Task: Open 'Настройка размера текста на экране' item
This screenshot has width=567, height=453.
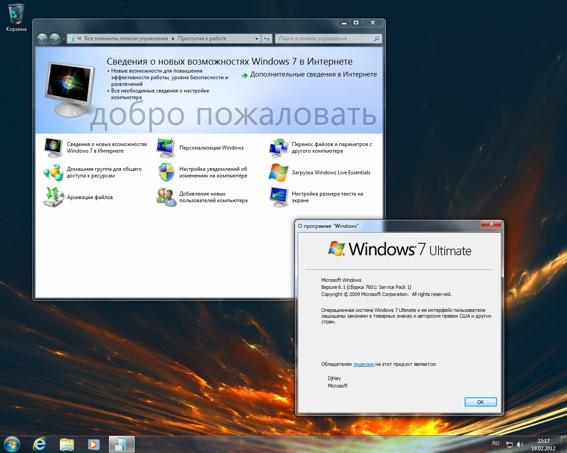Action: pos(327,197)
